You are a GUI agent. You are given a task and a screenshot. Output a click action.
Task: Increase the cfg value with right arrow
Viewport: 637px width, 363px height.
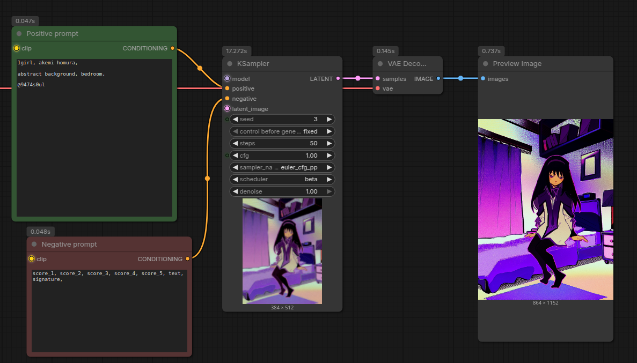tap(329, 155)
